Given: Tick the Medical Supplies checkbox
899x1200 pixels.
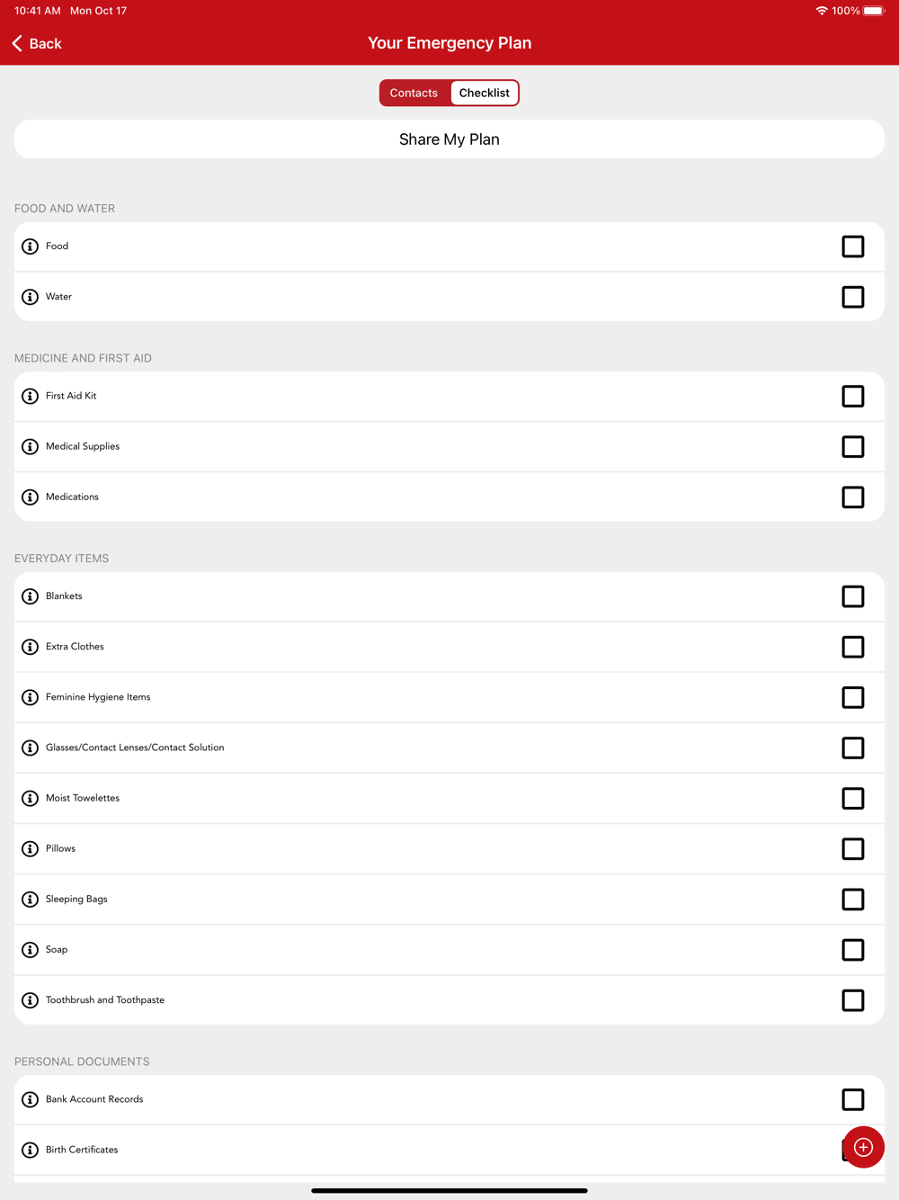Looking at the screenshot, I should tap(853, 447).
